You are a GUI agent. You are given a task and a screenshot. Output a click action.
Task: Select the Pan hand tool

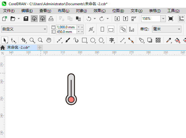49,40
